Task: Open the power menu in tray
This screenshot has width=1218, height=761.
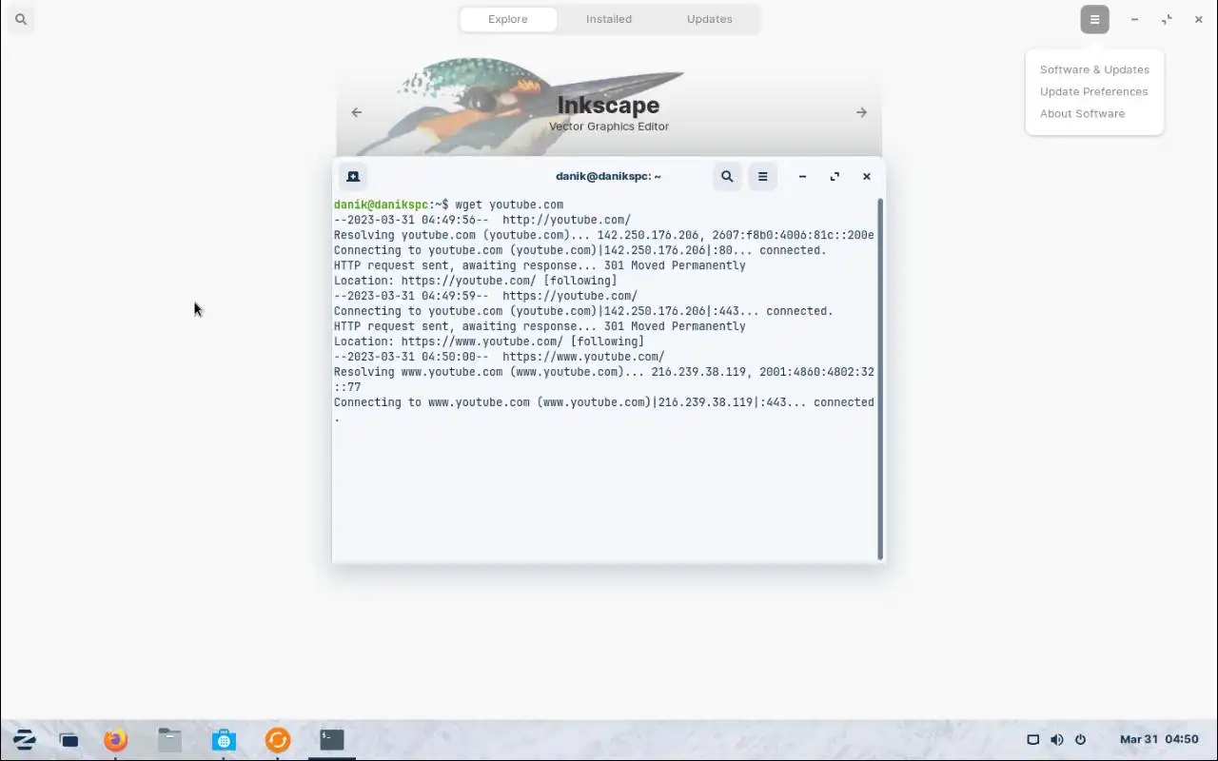Action: click(1080, 739)
